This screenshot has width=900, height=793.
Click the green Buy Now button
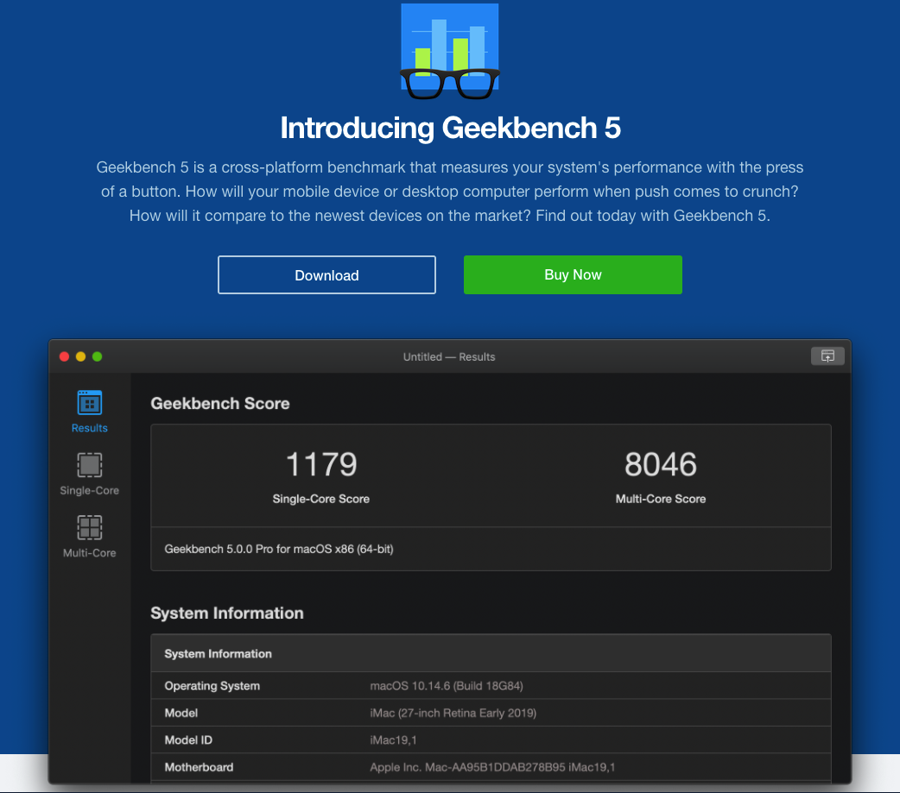click(573, 274)
